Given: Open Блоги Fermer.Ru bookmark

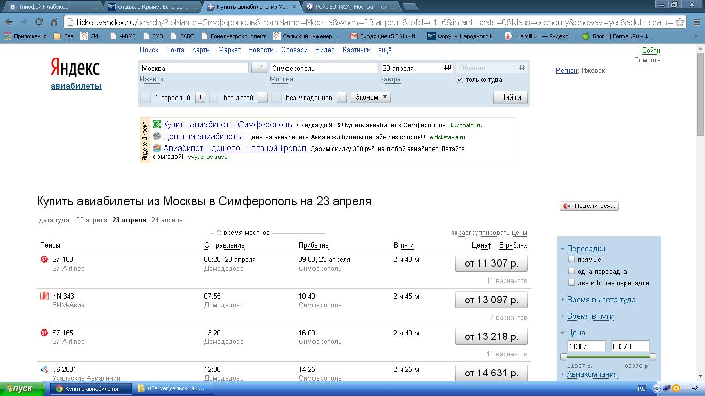Looking at the screenshot, I should 618,36.
